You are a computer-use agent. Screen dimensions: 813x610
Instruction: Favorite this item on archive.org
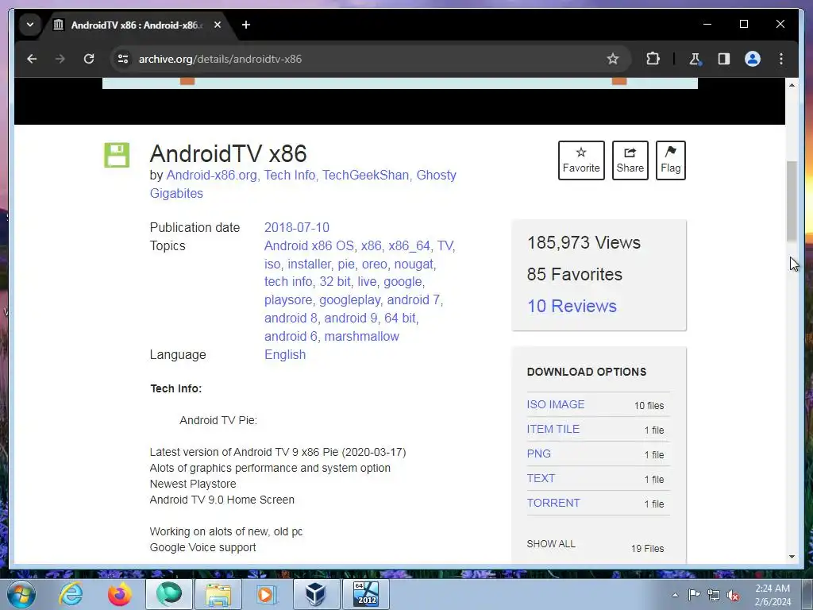pyautogui.click(x=581, y=160)
